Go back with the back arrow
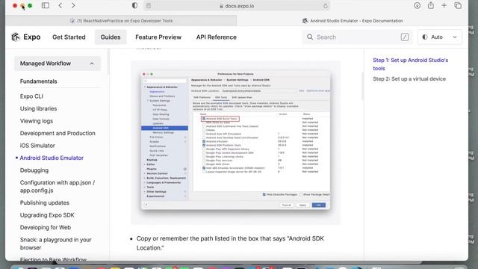 coord(60,5)
